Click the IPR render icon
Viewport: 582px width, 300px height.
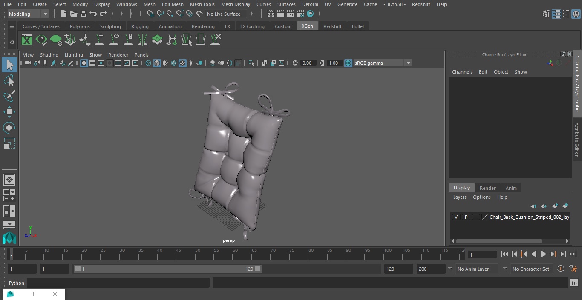point(291,14)
